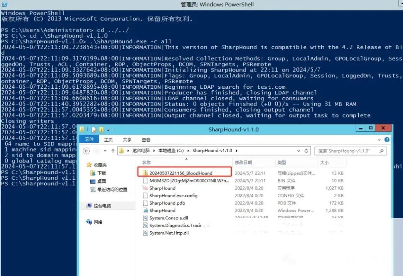Click 13 KB size of BloodHound zip
403x276 pixels.
337,173
